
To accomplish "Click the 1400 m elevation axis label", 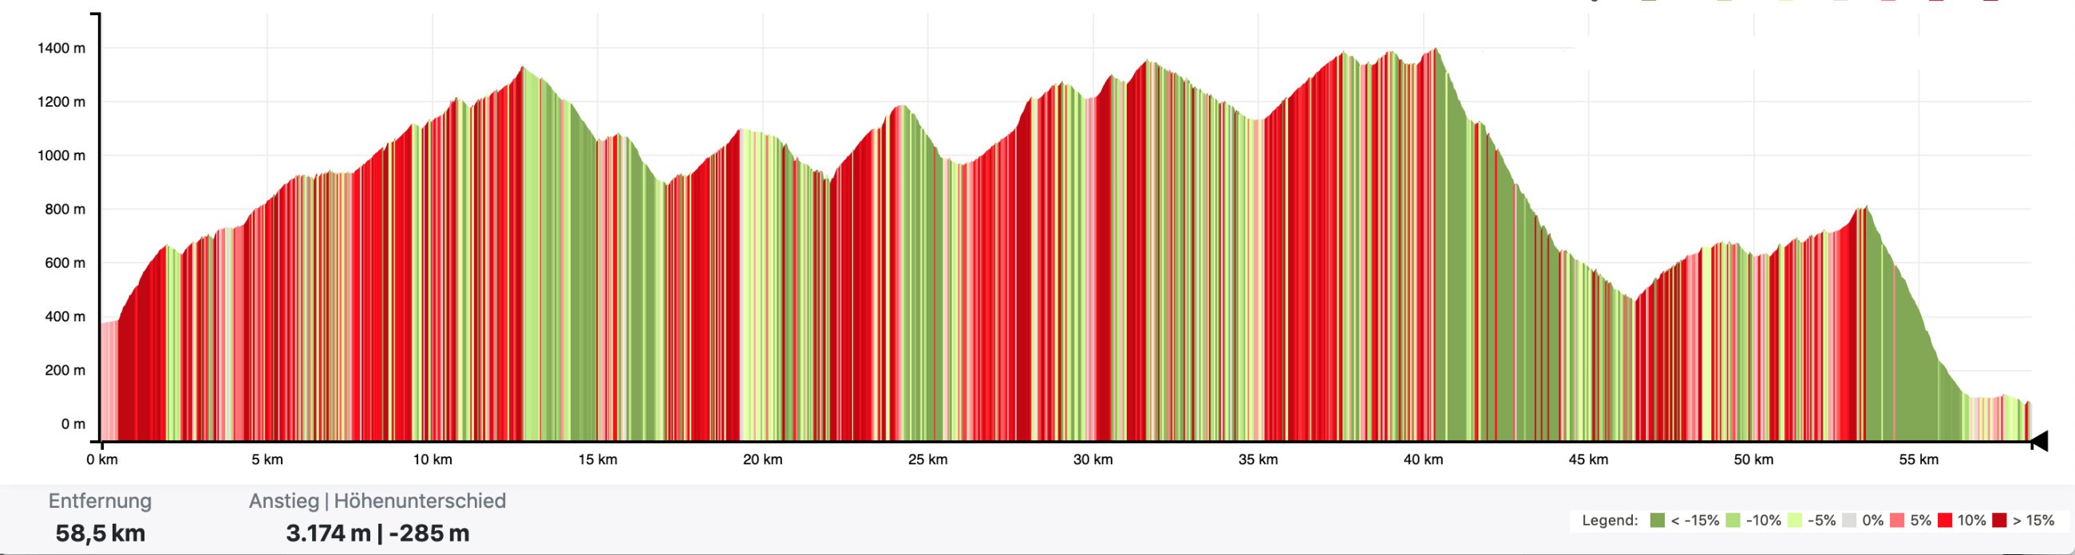I will [x=61, y=49].
